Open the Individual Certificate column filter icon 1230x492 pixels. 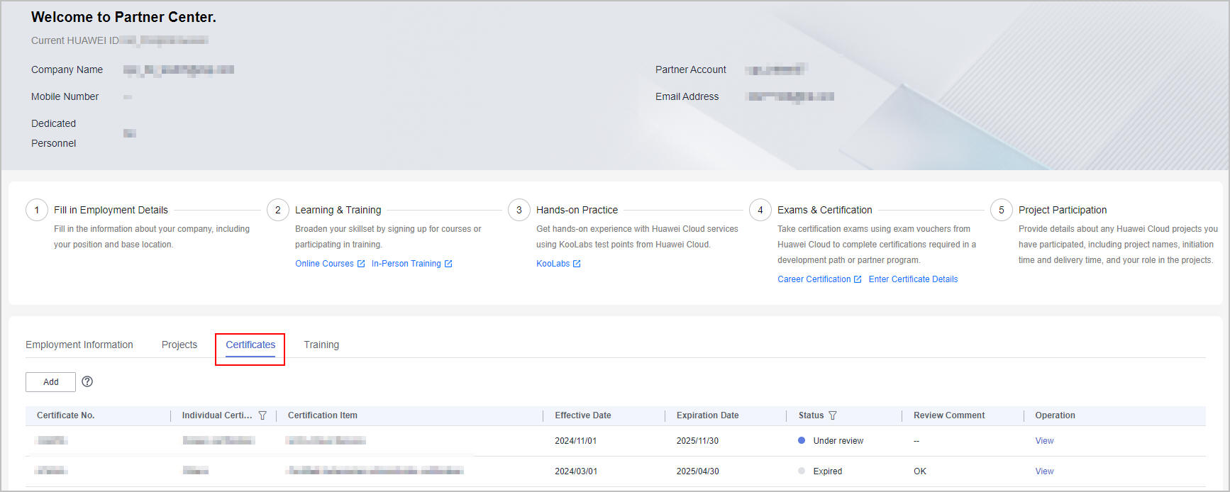[262, 415]
